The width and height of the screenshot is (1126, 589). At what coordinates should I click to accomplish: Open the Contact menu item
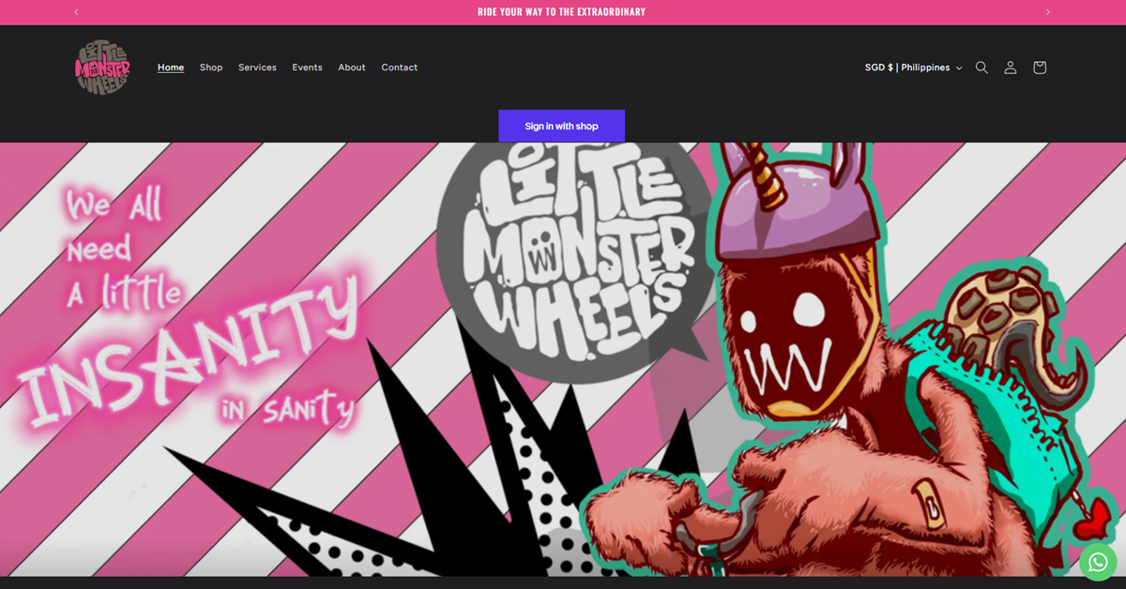[400, 68]
